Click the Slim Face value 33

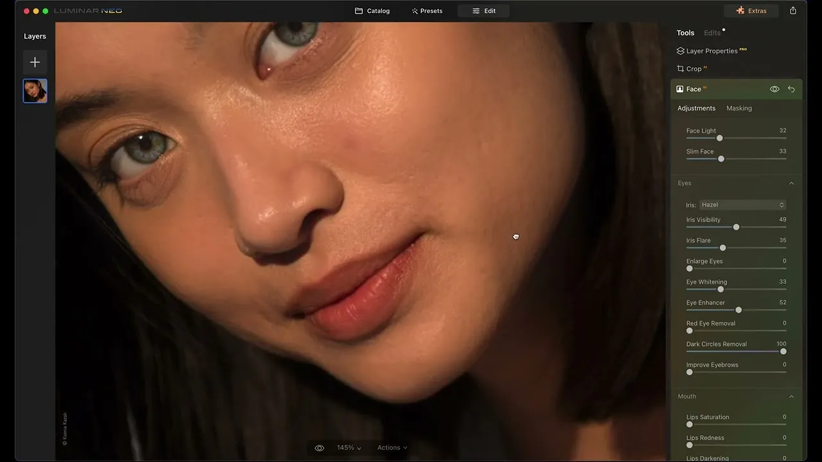pyautogui.click(x=782, y=151)
